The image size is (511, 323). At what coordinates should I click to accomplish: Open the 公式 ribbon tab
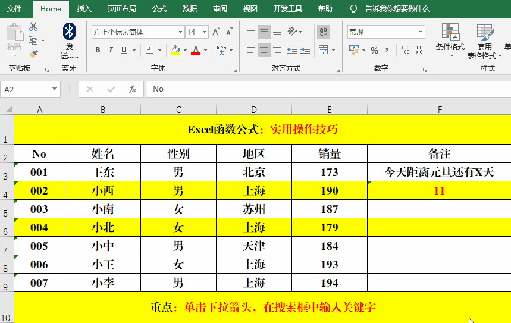(159, 9)
